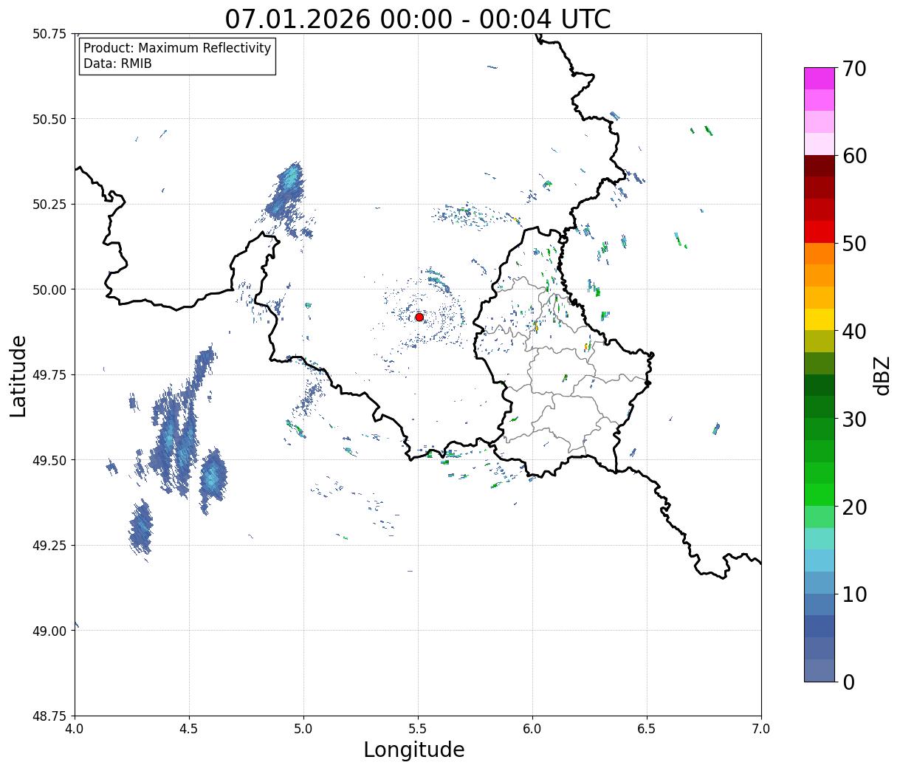Click the red radar location marker
Image resolution: width=900 pixels, height=768 pixels.
(419, 317)
